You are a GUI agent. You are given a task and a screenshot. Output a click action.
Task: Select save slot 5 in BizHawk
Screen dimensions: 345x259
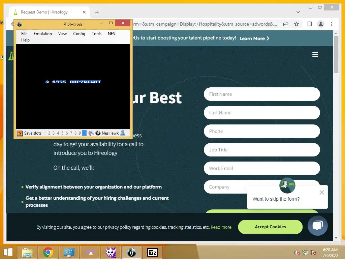(x=62, y=133)
